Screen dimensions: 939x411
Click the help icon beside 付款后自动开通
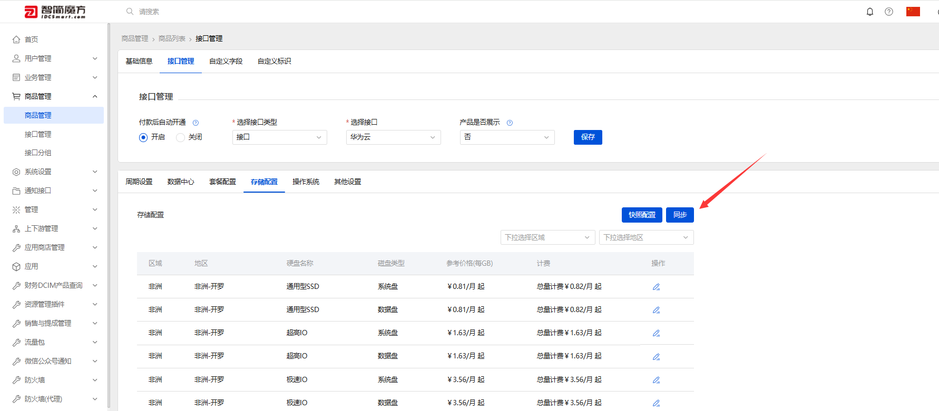pyautogui.click(x=195, y=123)
